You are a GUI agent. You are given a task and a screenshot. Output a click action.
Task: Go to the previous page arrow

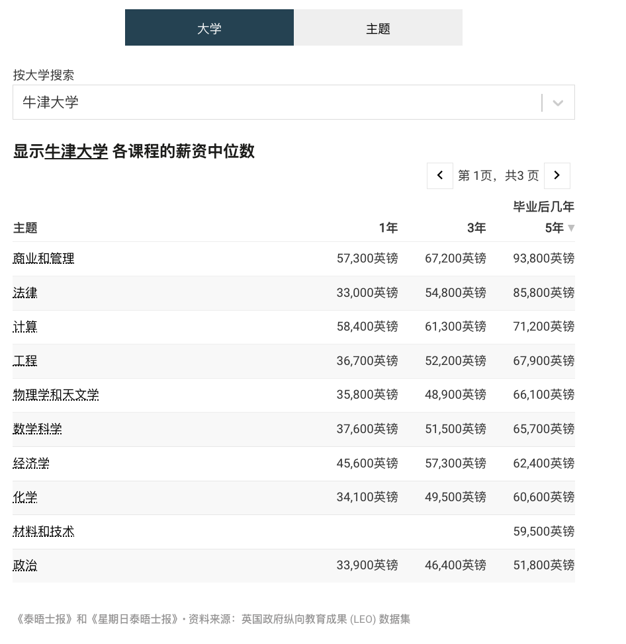[440, 175]
